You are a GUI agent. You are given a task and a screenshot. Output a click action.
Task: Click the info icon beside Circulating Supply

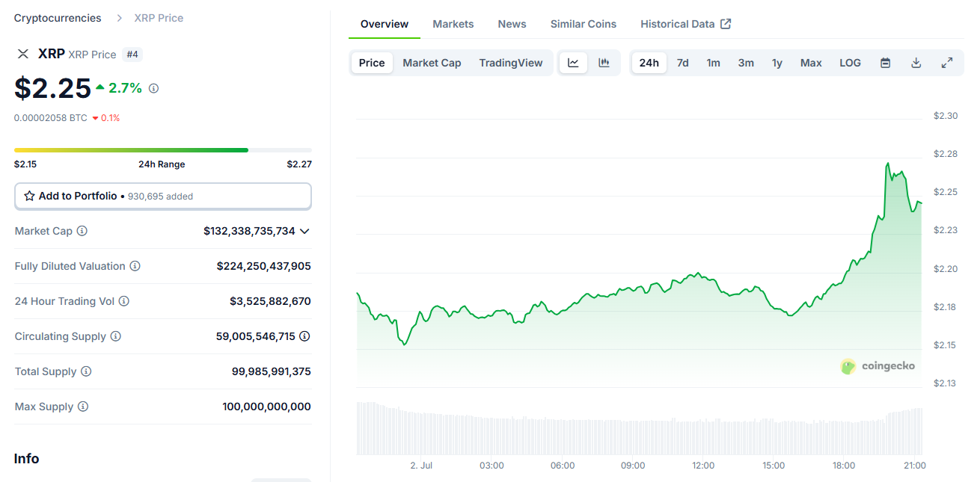click(x=116, y=336)
